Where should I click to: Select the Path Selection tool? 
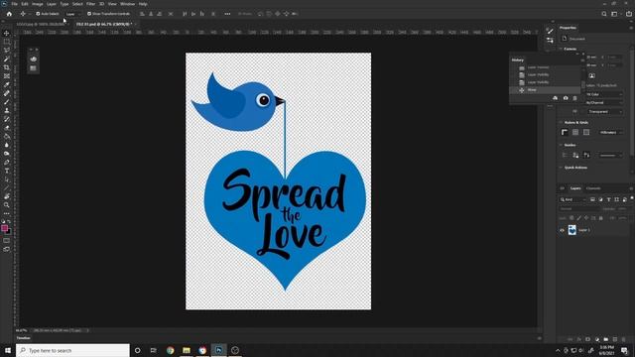coord(7,179)
